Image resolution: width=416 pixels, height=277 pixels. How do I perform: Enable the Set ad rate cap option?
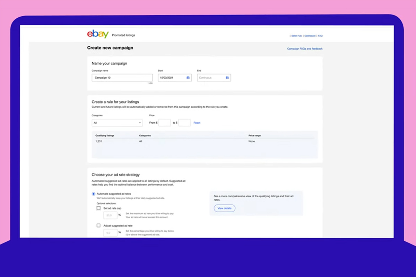[x=98, y=208]
